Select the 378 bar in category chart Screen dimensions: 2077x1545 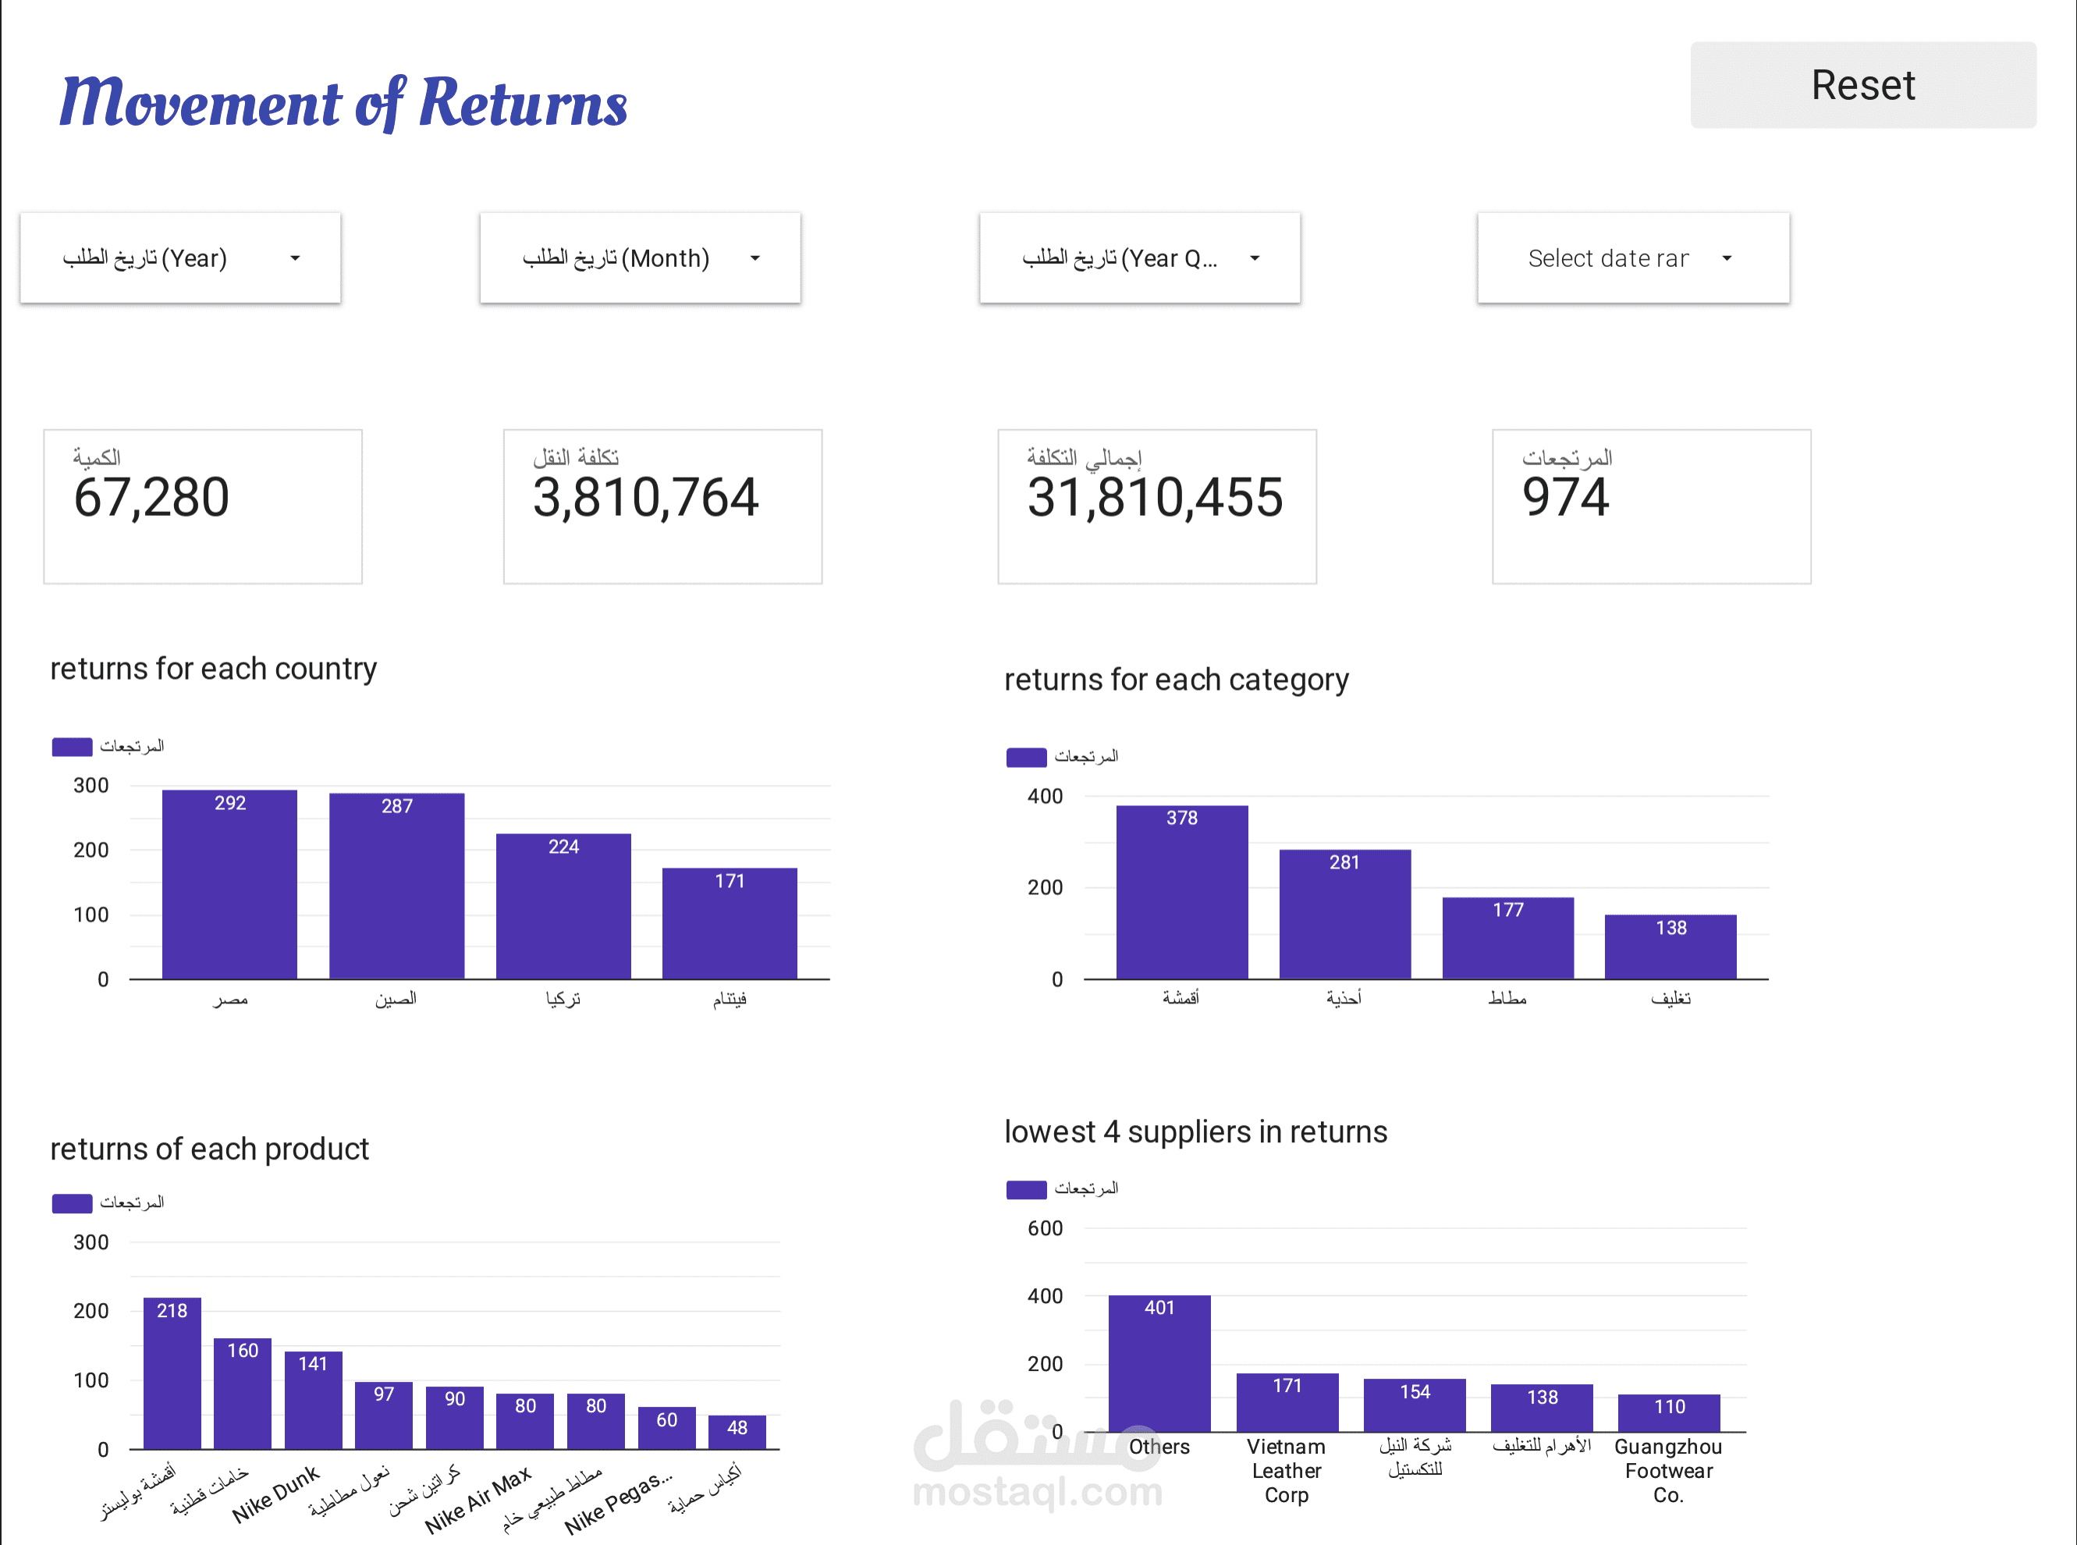[x=1182, y=892]
